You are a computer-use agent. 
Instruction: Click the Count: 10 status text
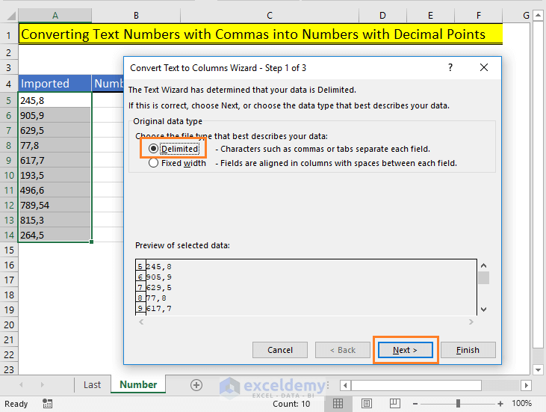pos(291,404)
